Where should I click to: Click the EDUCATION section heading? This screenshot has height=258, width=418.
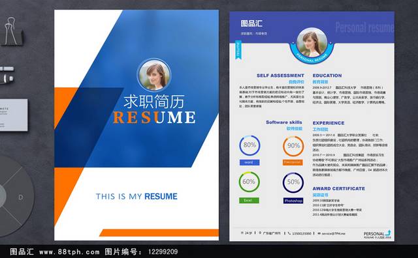327,76
